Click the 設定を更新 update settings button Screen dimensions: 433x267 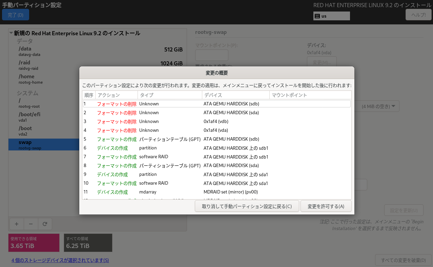point(403,210)
